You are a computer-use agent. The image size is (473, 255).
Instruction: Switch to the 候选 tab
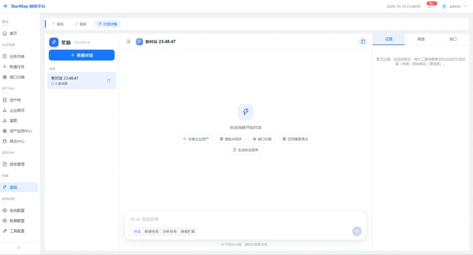coord(421,39)
